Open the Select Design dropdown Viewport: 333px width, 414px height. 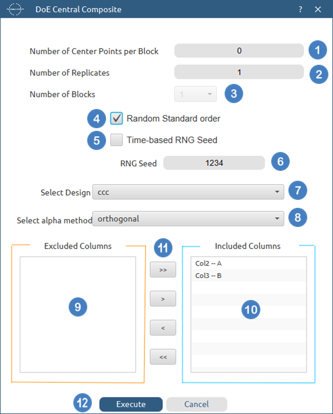(188, 192)
